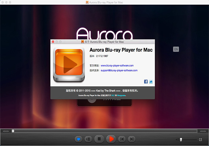Click the EN language button
209x146 pixels.
pyautogui.click(x=176, y=49)
